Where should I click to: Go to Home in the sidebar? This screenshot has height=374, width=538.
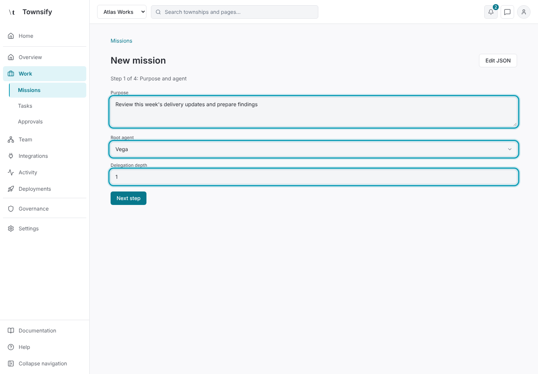[x=44, y=36]
